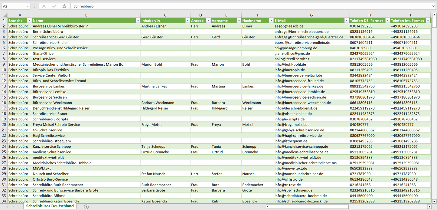The height and width of the screenshot is (210, 437).
Task: Select the Schreibbüros Deutschland sheet tab
Action: click(50, 206)
